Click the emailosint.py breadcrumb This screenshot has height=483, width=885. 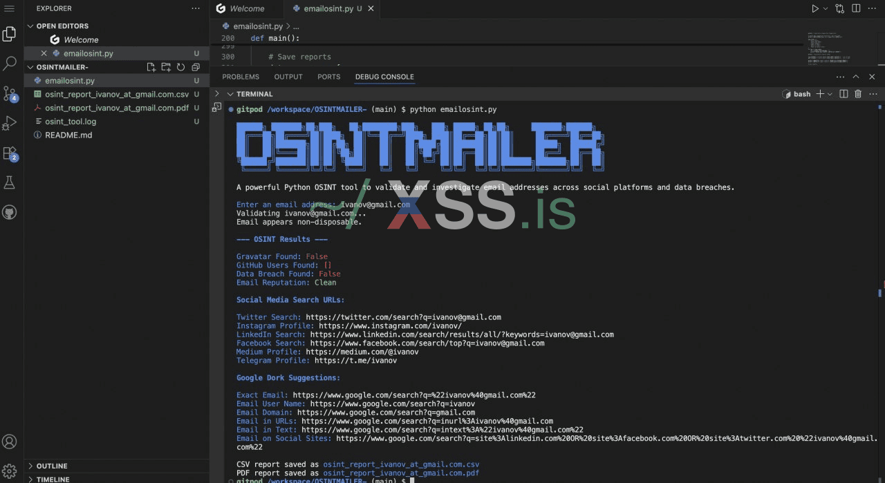pyautogui.click(x=258, y=26)
